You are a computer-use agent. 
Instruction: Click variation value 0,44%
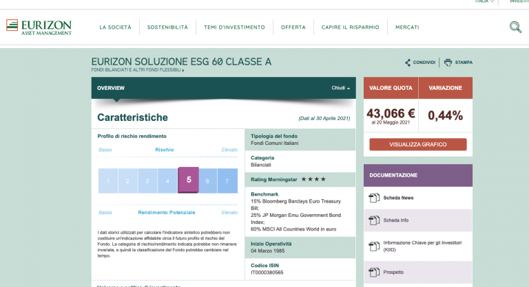point(446,116)
